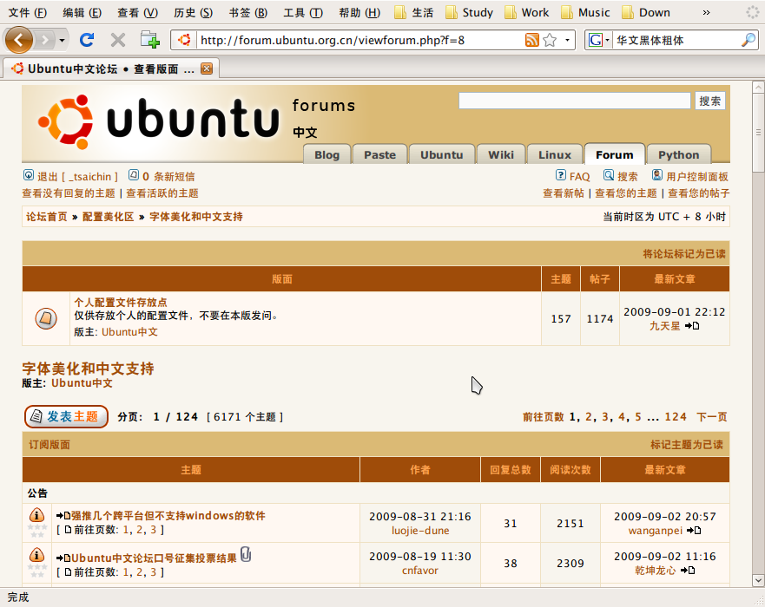
Task: Open the 查看 (V) menu
Action: (x=137, y=13)
